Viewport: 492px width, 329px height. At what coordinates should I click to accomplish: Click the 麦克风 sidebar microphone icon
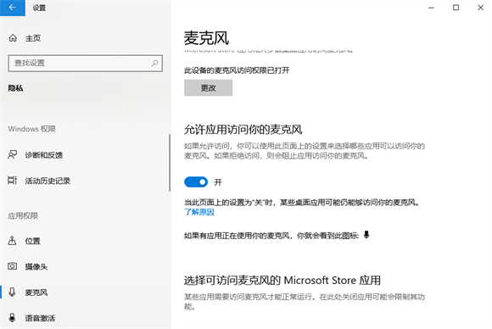click(x=12, y=292)
